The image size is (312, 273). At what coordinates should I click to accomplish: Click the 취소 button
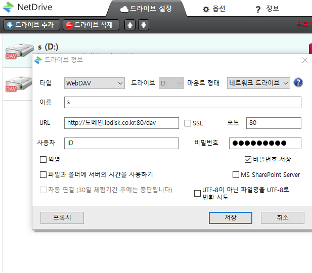tap(282, 218)
